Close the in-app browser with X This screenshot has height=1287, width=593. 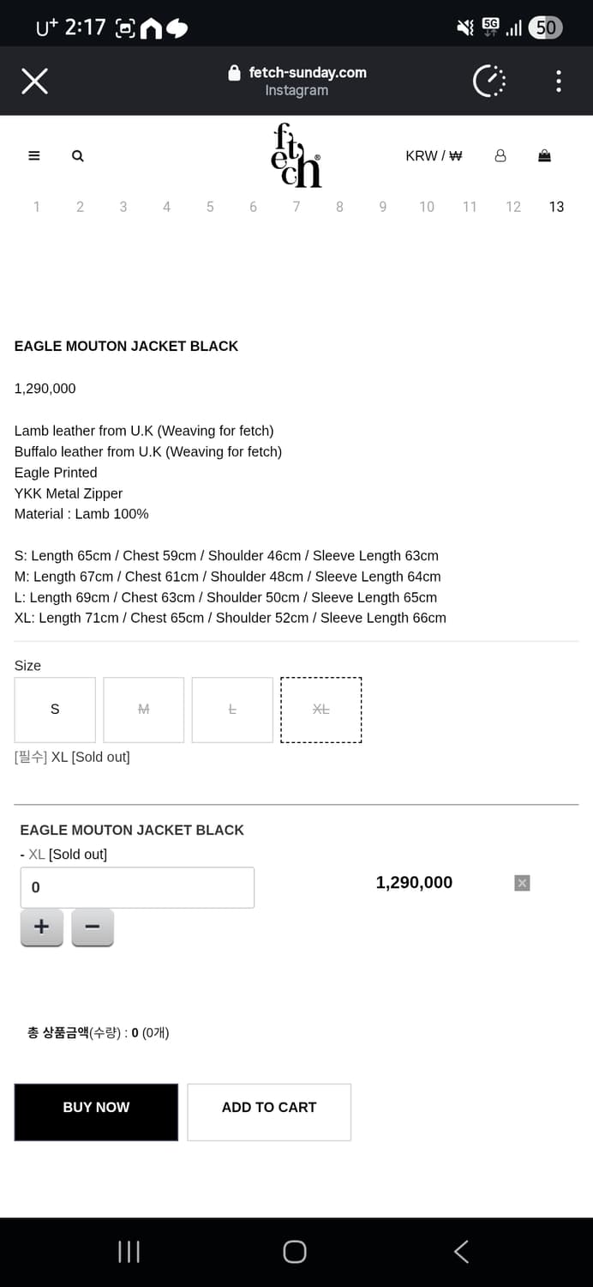34,82
